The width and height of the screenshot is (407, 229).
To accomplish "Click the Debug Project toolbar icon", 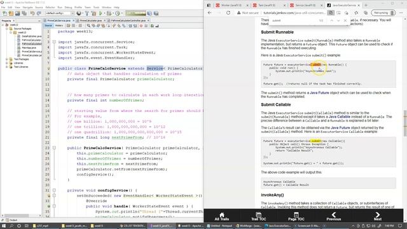I will [x=109, y=13].
